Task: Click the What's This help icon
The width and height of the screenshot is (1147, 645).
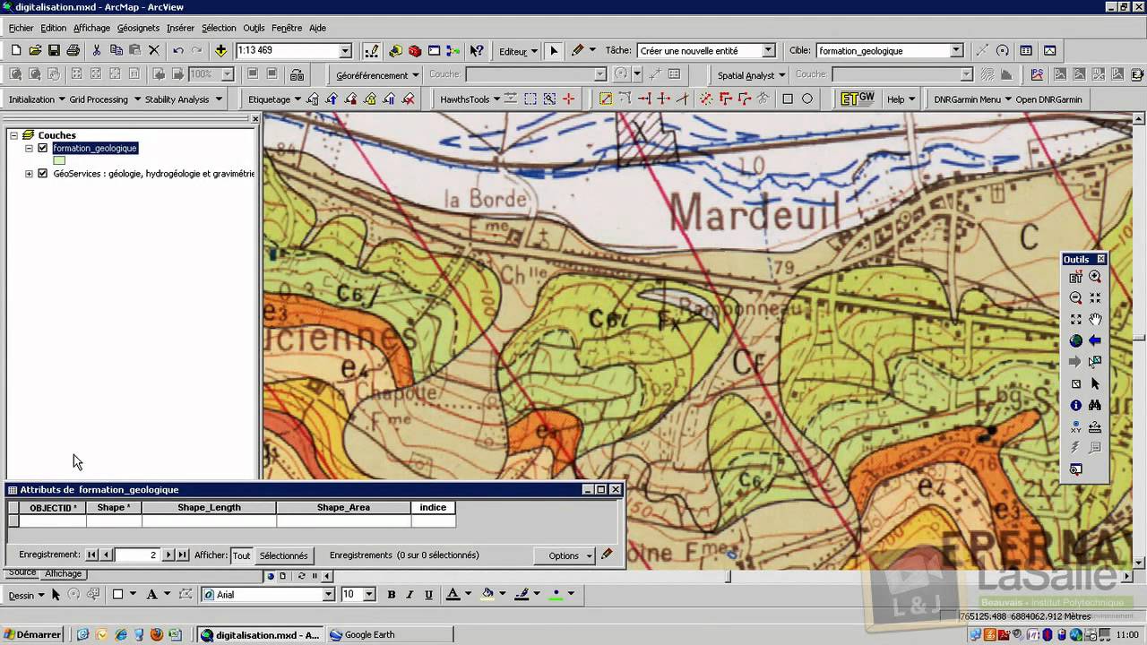Action: point(477,51)
